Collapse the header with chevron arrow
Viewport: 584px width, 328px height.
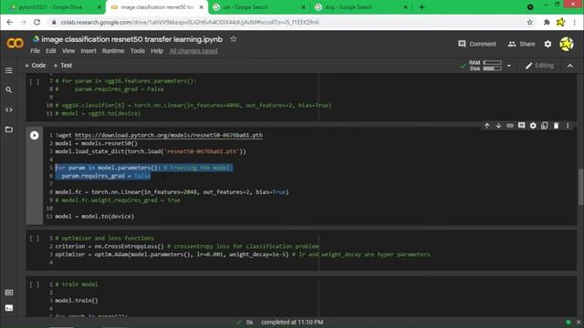(x=569, y=66)
